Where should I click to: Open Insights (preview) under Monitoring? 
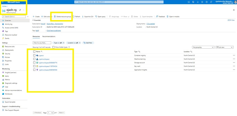click(11, 72)
